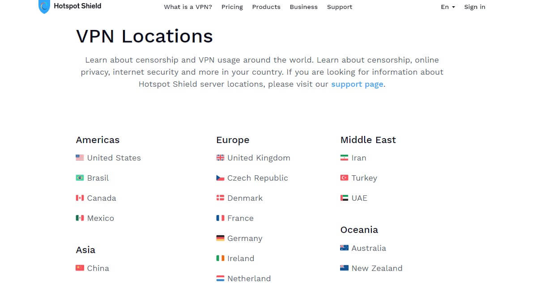545x283 pixels.
Task: Click the New Zealand flag icon
Action: click(344, 268)
